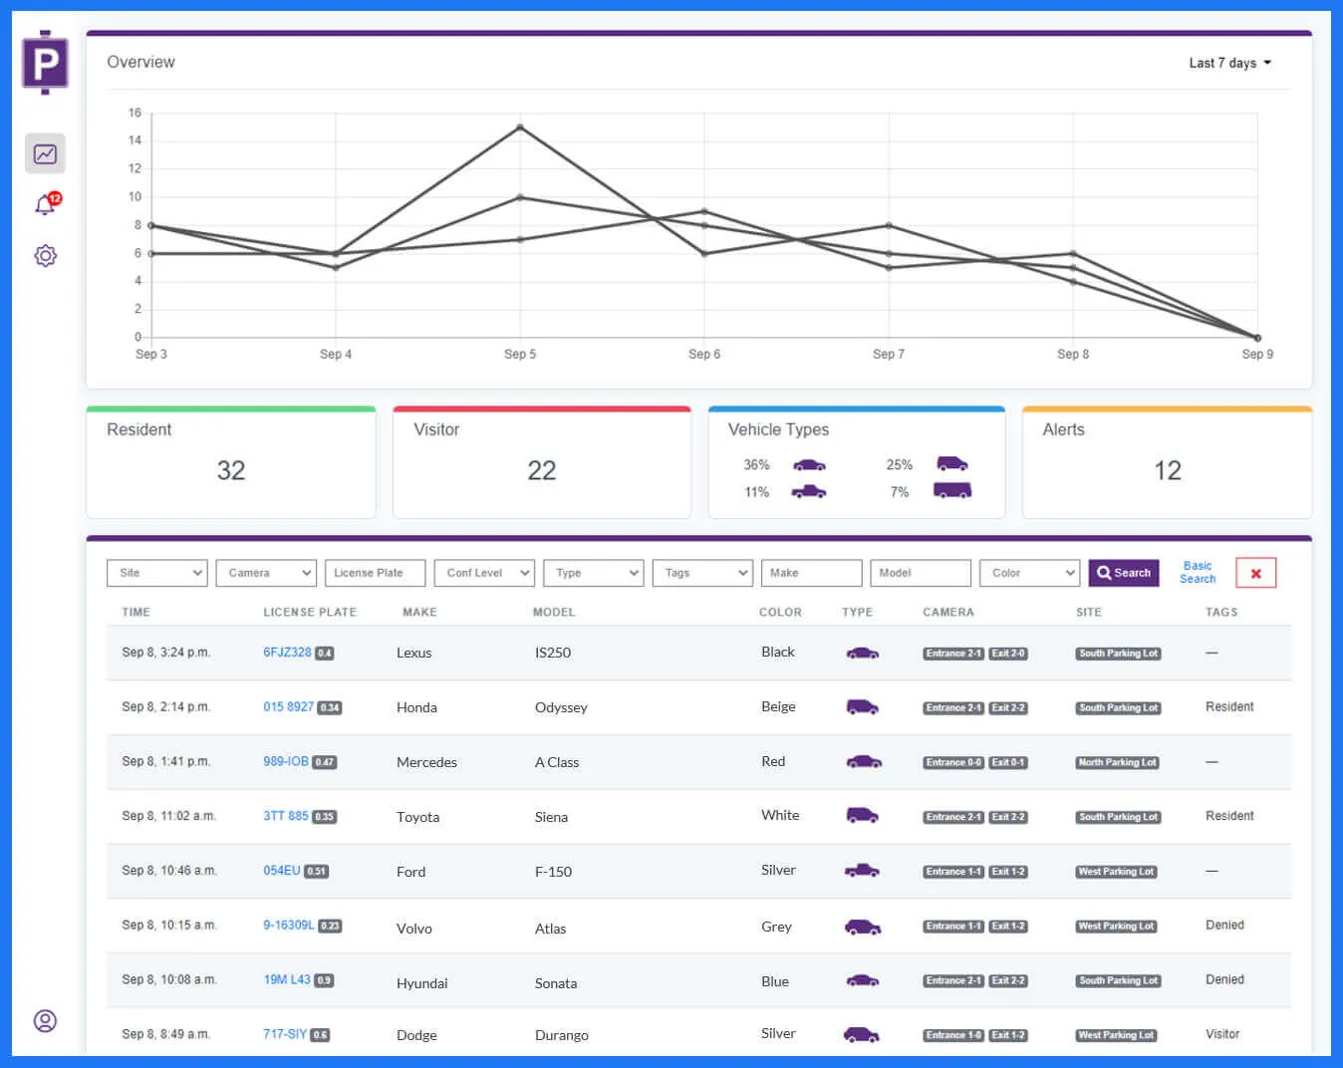
Task: Click the user account icon bottom left
Action: click(x=44, y=1021)
